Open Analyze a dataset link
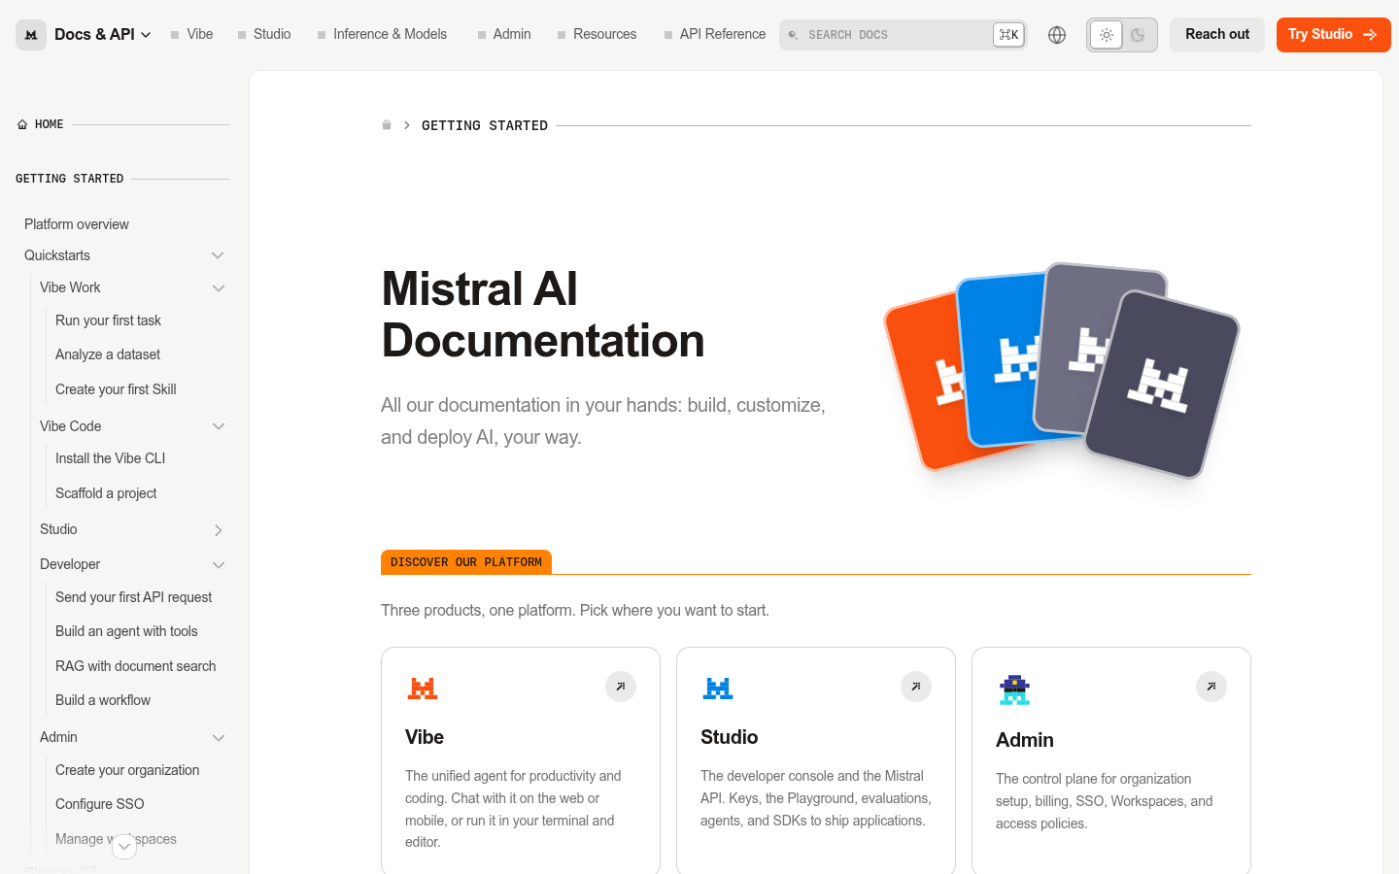This screenshot has height=874, width=1399. [x=108, y=354]
